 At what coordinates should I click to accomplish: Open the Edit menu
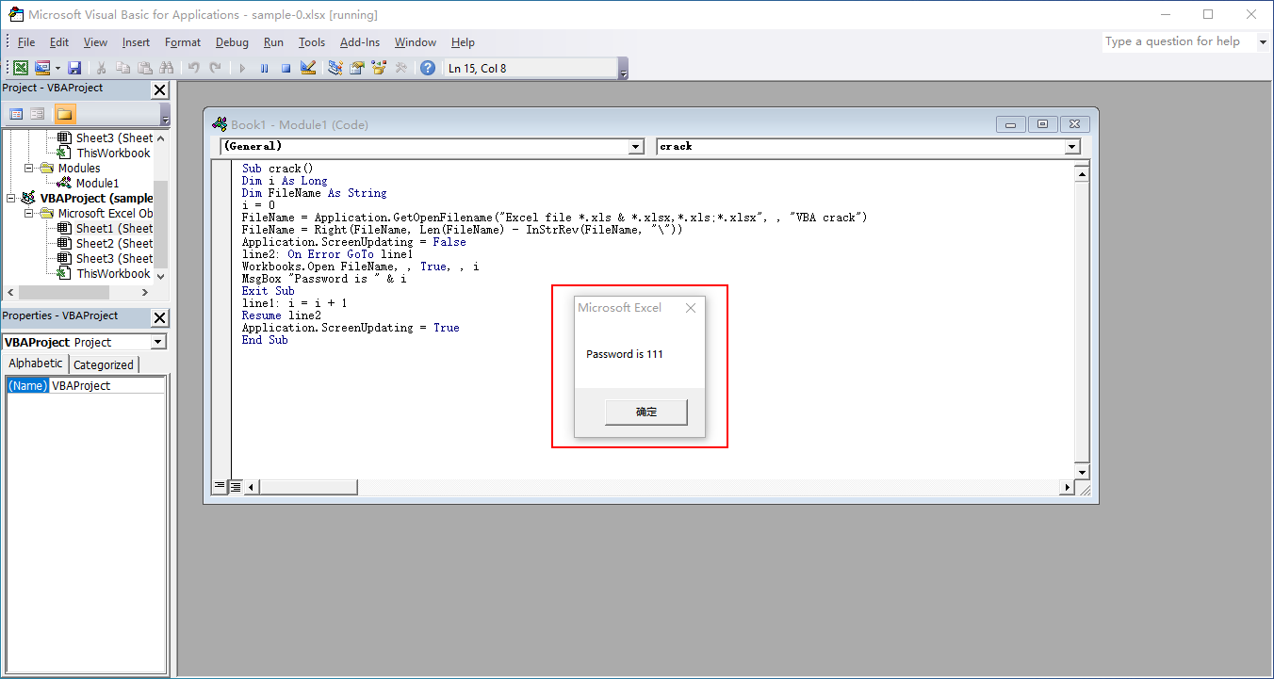pyautogui.click(x=59, y=42)
